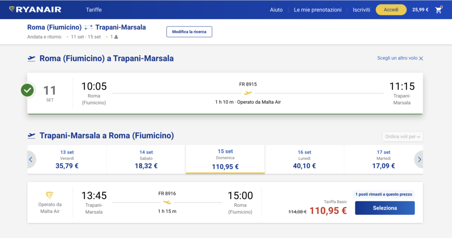Click the 15:00 arrival time
This screenshot has width=452, height=238.
click(240, 196)
